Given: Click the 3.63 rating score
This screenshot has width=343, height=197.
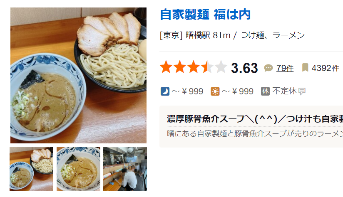Looking at the screenshot, I should click(x=244, y=68).
